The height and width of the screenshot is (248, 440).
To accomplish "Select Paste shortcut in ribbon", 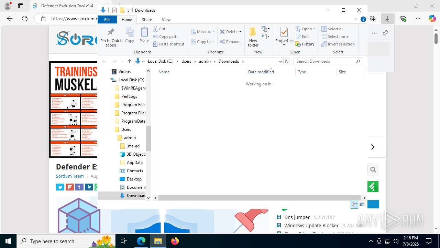I will pos(168,44).
